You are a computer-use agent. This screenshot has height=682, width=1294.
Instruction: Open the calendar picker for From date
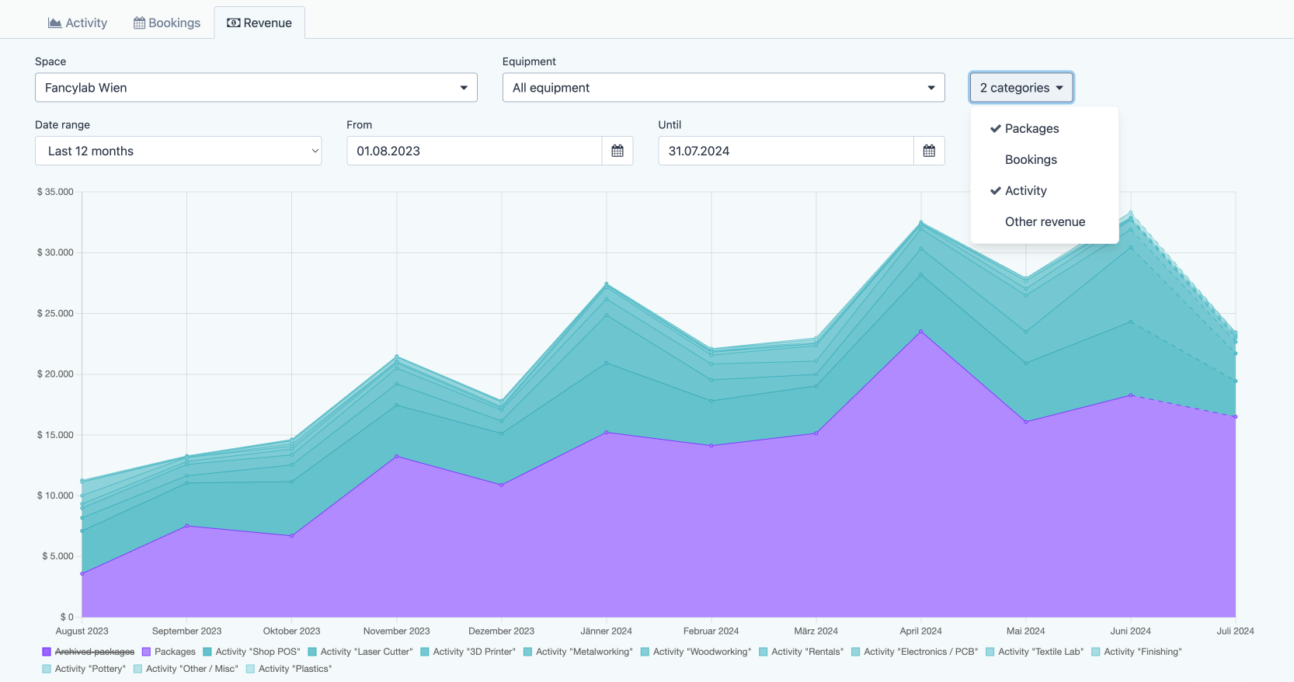click(617, 151)
